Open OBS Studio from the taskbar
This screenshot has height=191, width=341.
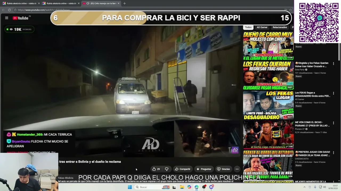pyautogui.click(x=204, y=187)
